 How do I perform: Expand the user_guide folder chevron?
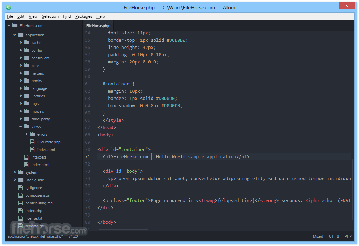[x=15, y=180]
